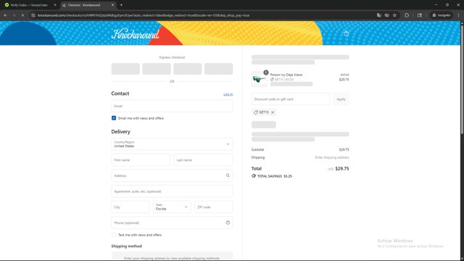Click the City input field
This screenshot has height=261, width=464.
[x=130, y=207]
